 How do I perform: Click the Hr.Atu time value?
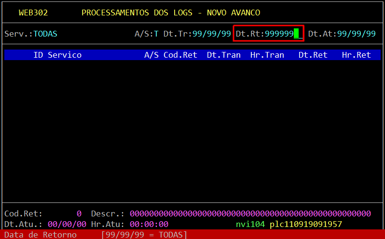[x=149, y=224]
